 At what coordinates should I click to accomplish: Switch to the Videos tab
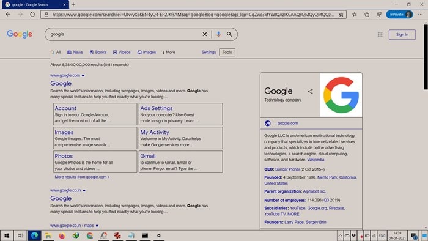click(122, 52)
